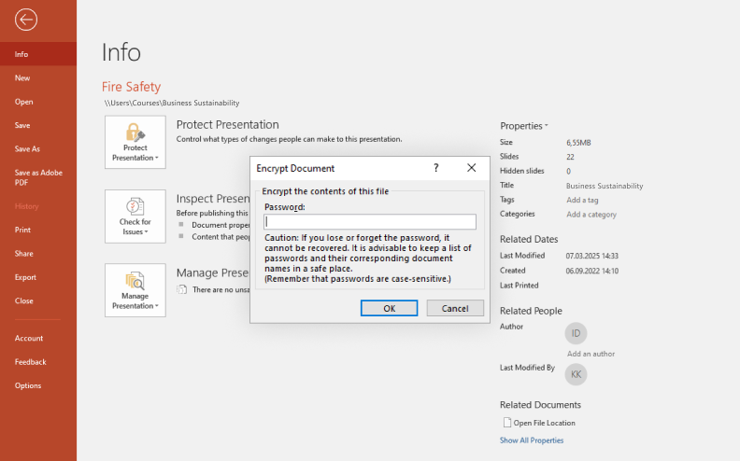Click the document icon beside There are no unsaved
The width and height of the screenshot is (740, 461).
coord(181,289)
